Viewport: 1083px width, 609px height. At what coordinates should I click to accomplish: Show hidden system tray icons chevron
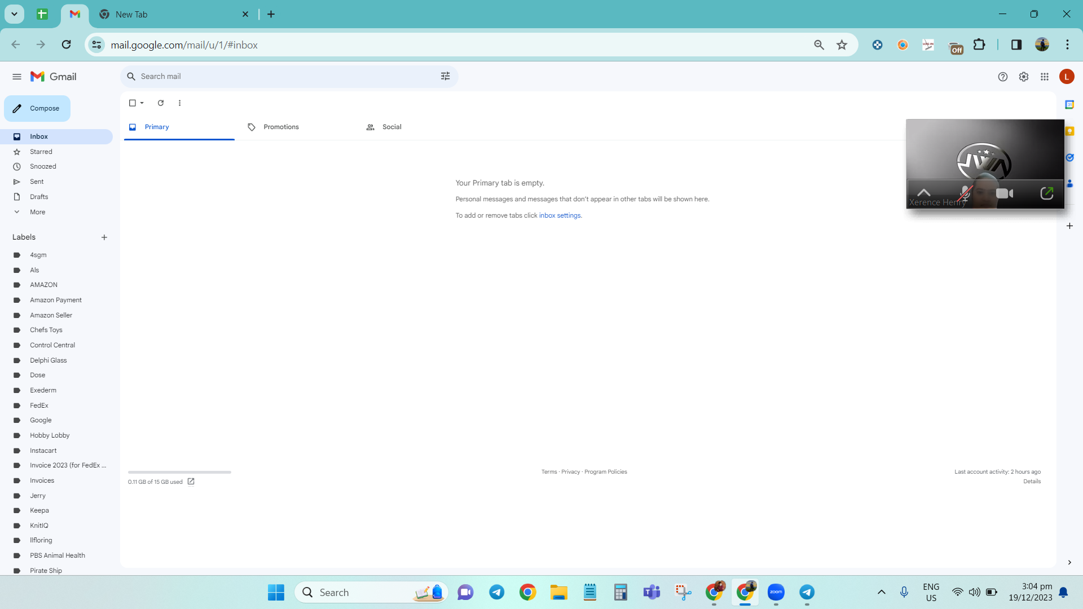click(x=881, y=592)
